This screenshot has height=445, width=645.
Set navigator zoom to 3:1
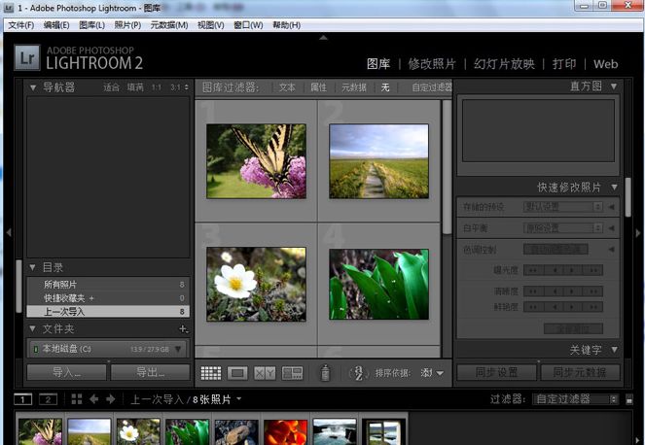point(176,87)
